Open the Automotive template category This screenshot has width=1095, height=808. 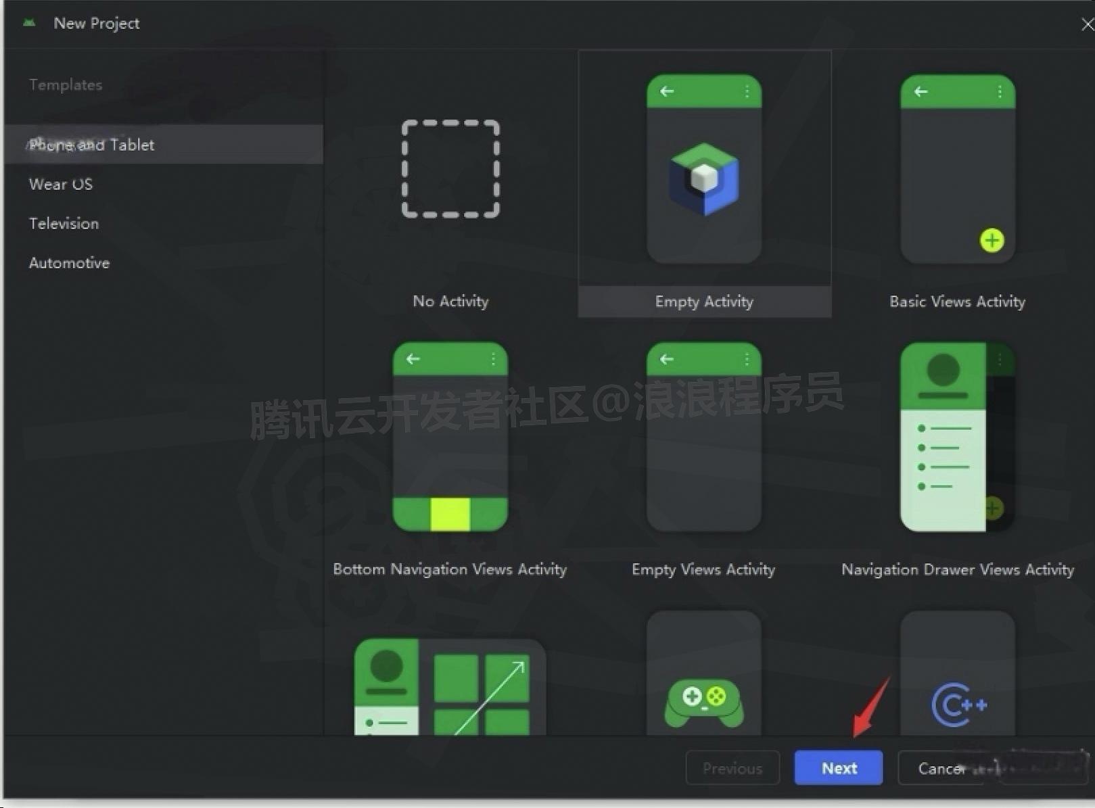point(68,262)
